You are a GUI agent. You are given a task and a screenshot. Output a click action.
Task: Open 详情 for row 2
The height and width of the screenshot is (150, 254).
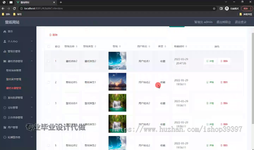point(210,82)
